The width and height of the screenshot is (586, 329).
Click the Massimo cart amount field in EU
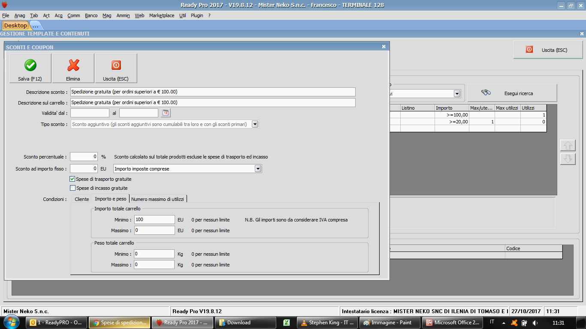(x=154, y=230)
